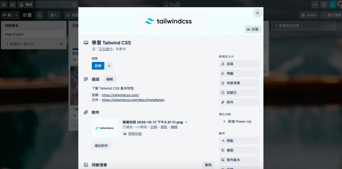Click the 封面 cover button

click(253, 29)
